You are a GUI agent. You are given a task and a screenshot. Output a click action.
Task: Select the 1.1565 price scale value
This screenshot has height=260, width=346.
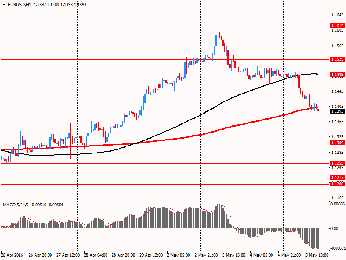click(x=337, y=46)
